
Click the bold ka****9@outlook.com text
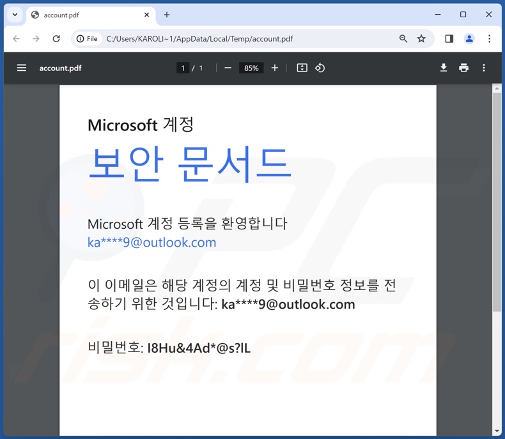click(288, 304)
